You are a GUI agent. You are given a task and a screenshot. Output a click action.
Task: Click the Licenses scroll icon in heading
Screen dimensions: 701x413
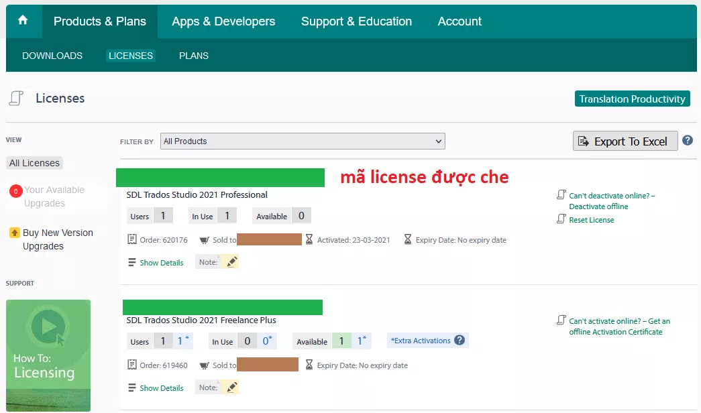(x=16, y=99)
